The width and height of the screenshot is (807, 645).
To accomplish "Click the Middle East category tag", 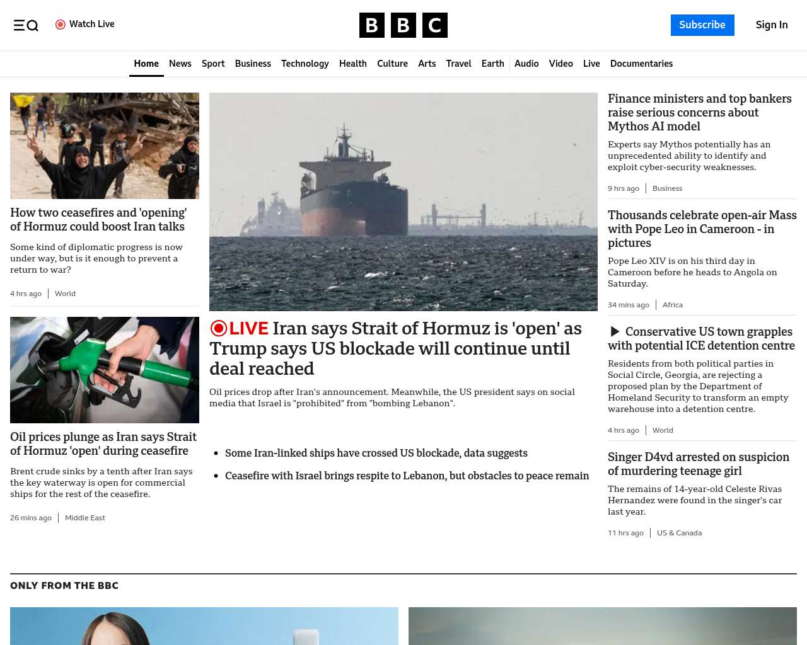I will (x=85, y=518).
